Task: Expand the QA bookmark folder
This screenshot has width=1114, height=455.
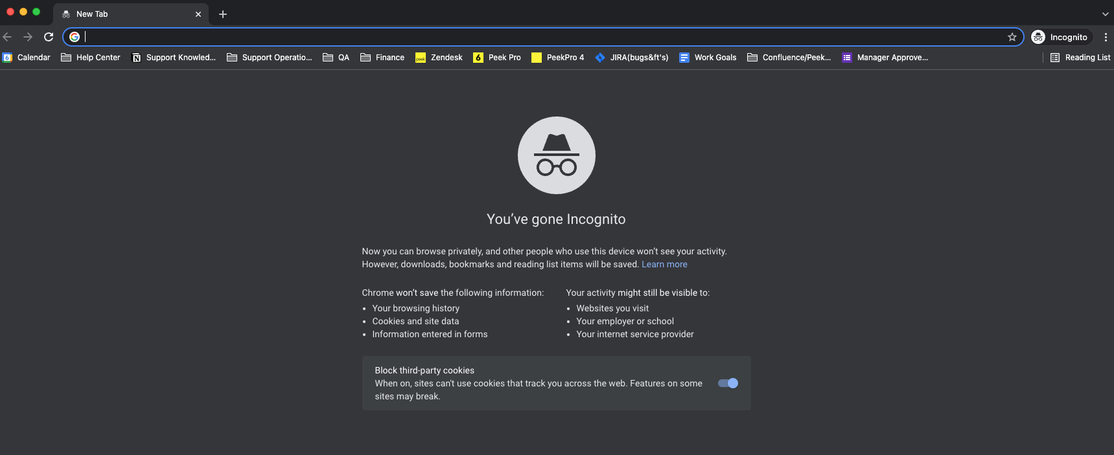Action: click(336, 58)
